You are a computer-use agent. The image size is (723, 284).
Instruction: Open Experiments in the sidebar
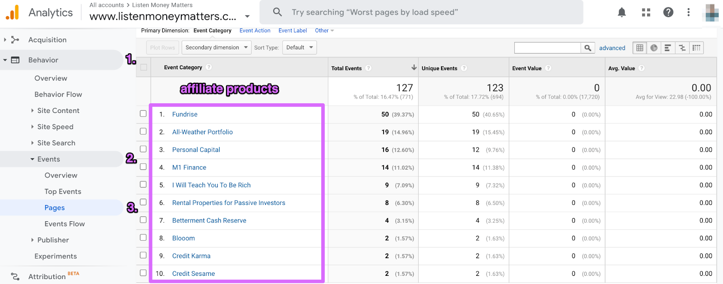(x=56, y=256)
